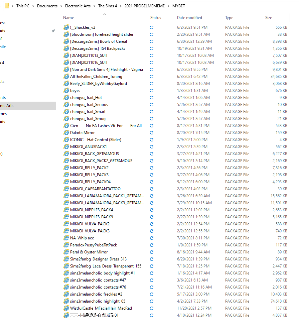The width and height of the screenshot is (299, 331).
Task: Select file MIKKOI_BACK_PACK2_GETFAMOUS
Action: point(101,160)
